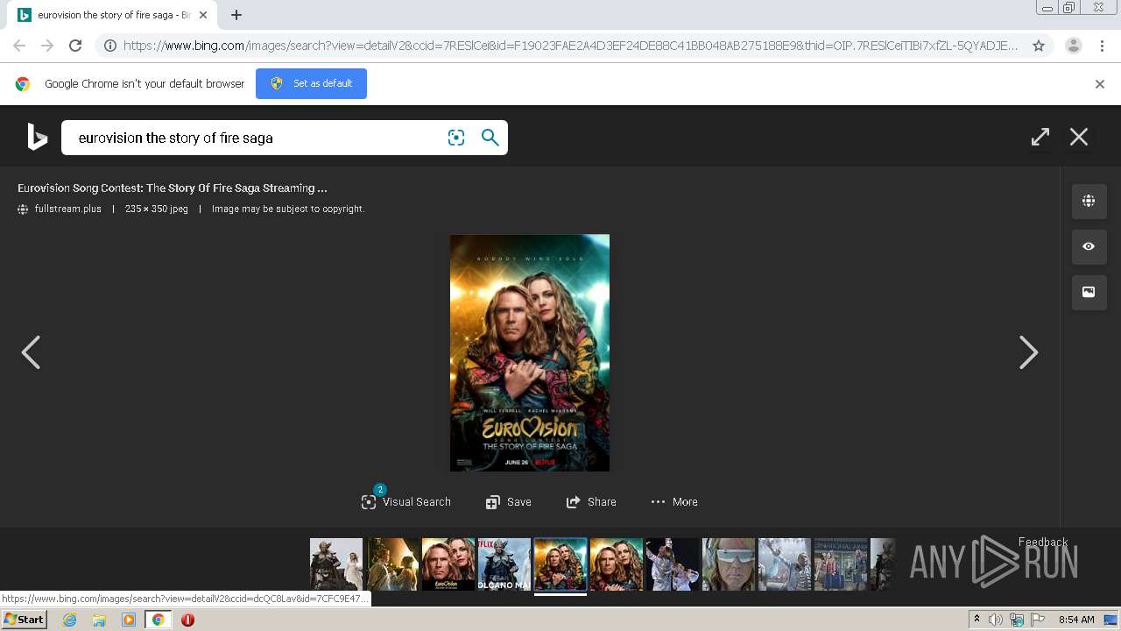Select the white sunglasses face thumbnail

pyautogui.click(x=729, y=564)
